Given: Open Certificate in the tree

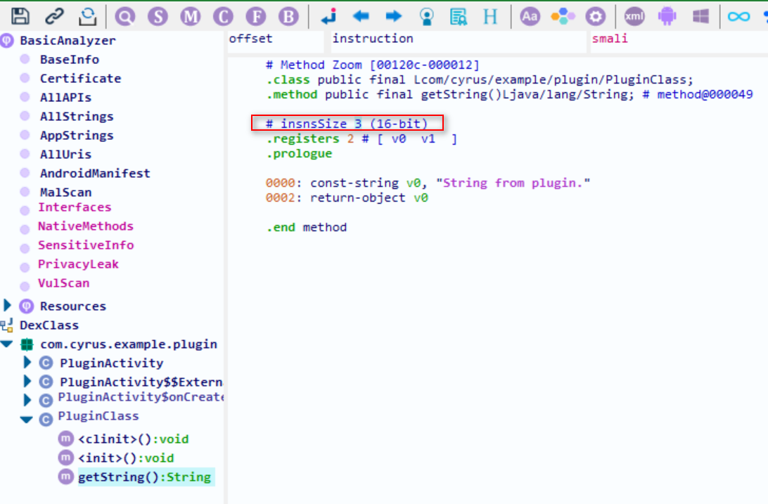Looking at the screenshot, I should (80, 78).
